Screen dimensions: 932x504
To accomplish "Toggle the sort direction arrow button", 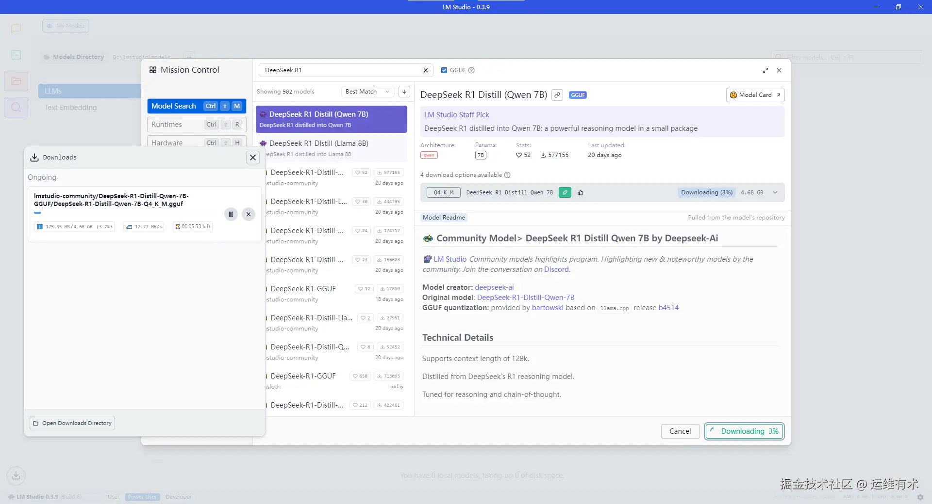I will click(404, 92).
